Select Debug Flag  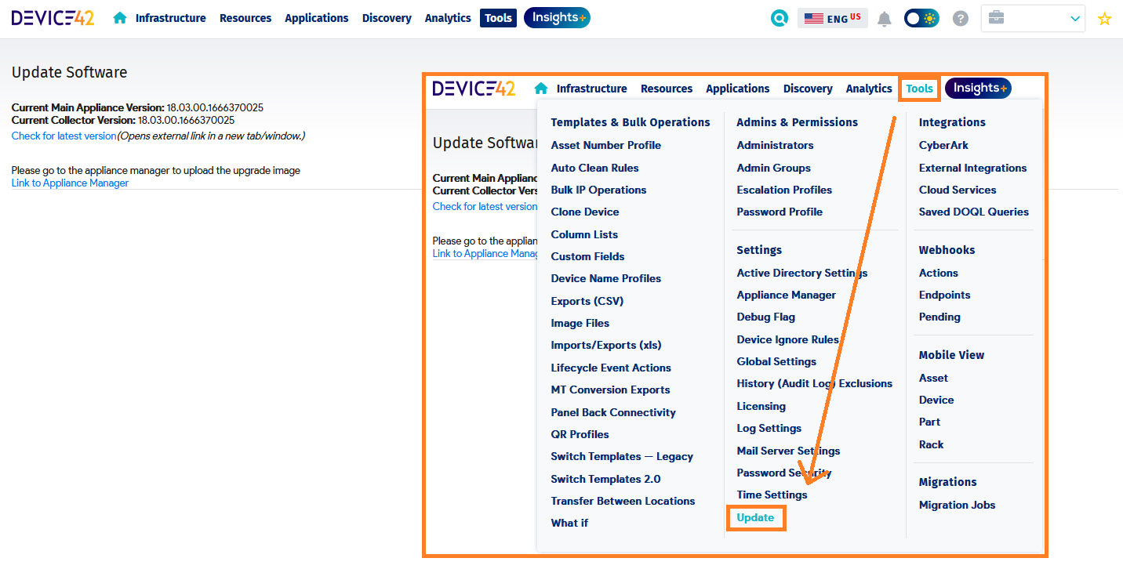766,317
